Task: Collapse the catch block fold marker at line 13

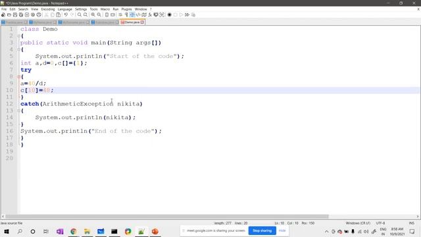Action: tap(19, 111)
